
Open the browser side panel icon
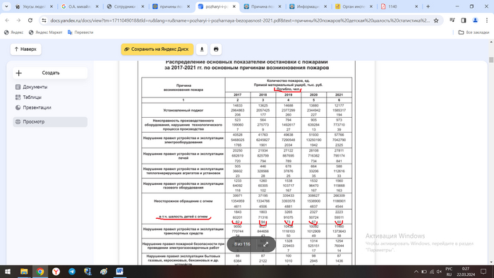pos(464,20)
